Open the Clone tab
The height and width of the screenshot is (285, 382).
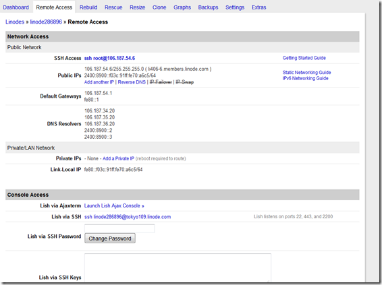[159, 7]
